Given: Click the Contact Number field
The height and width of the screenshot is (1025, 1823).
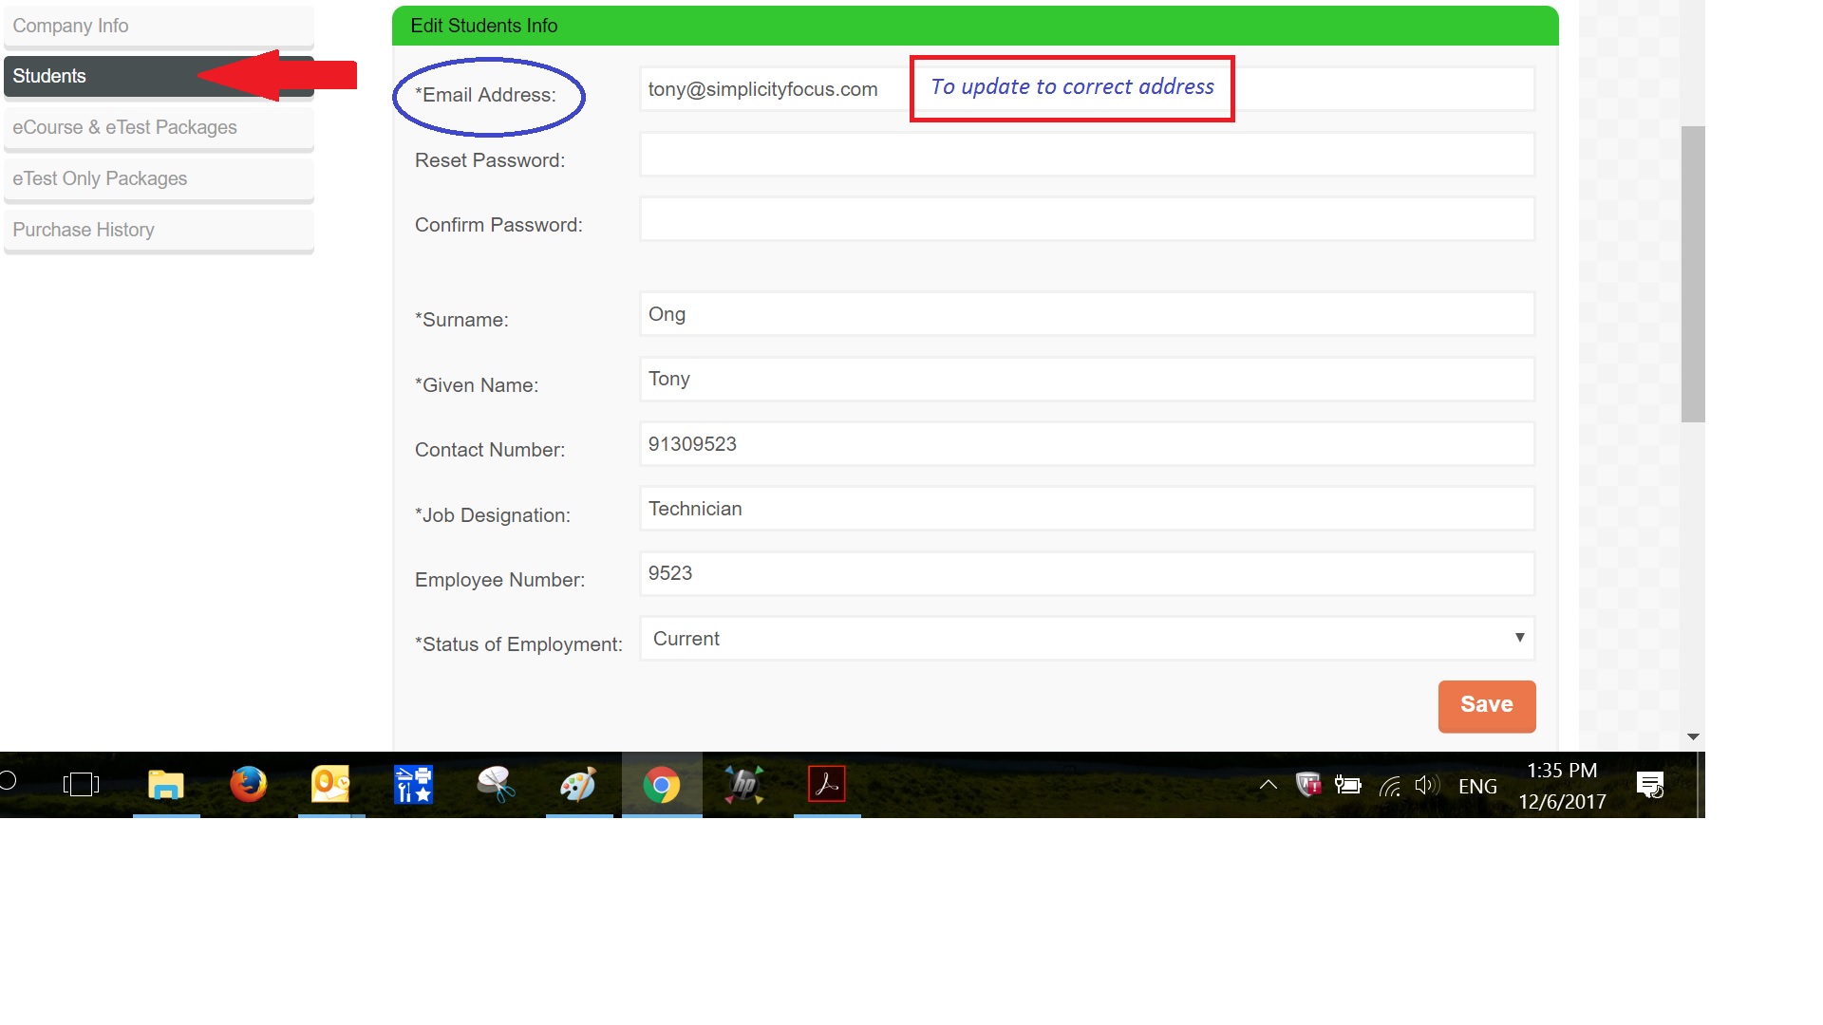Looking at the screenshot, I should pos(1087,444).
